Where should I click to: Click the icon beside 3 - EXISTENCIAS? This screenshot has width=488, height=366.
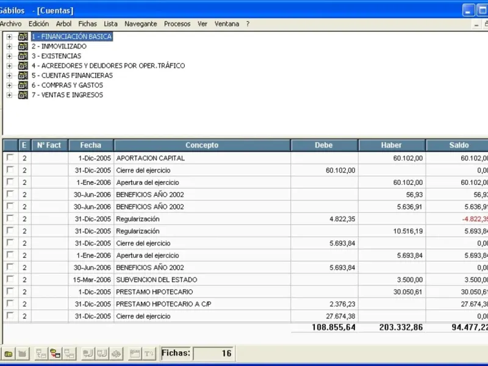pyautogui.click(x=23, y=56)
